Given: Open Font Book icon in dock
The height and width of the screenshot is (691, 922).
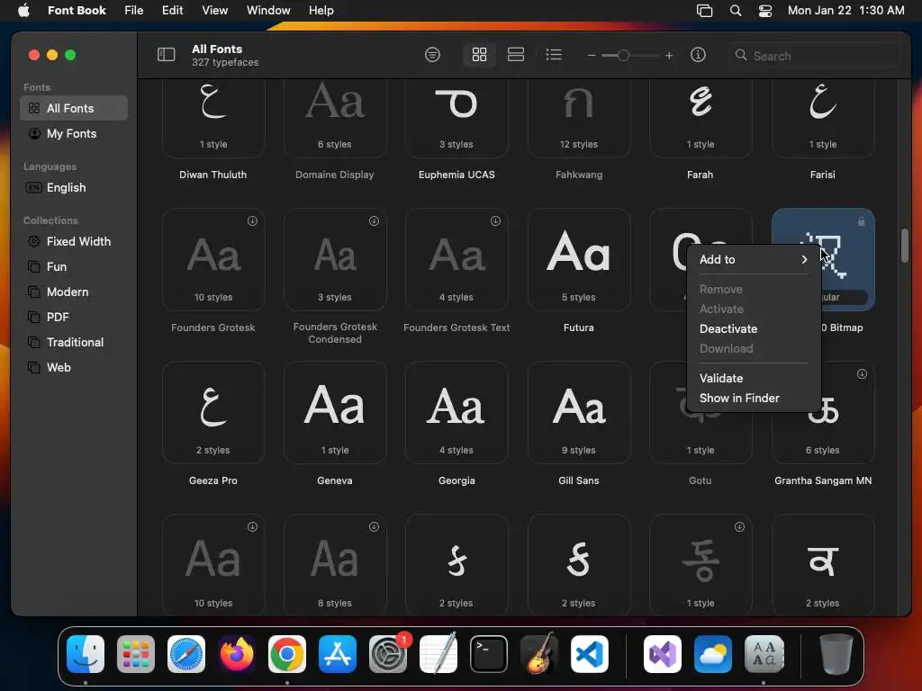Looking at the screenshot, I should pyautogui.click(x=764, y=654).
